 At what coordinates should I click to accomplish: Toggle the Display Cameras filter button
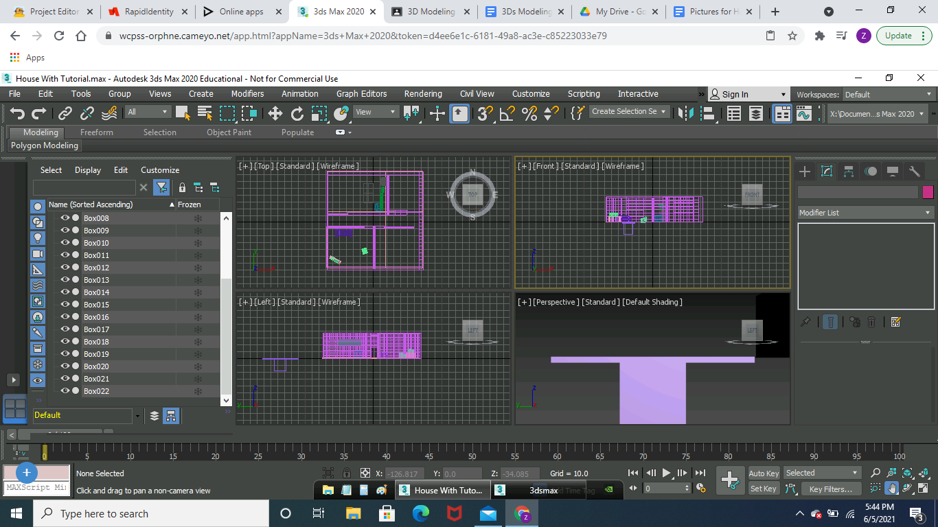(x=38, y=254)
